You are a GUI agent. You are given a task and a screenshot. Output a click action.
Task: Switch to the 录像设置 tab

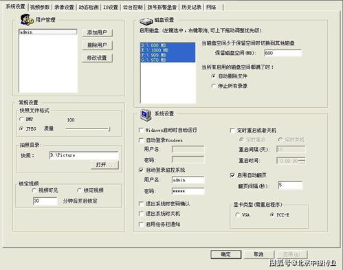click(x=64, y=8)
